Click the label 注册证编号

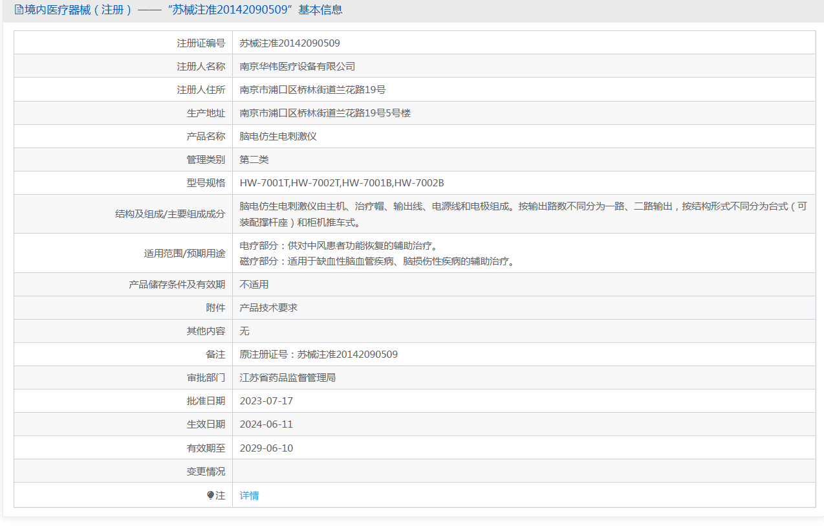pyautogui.click(x=201, y=43)
